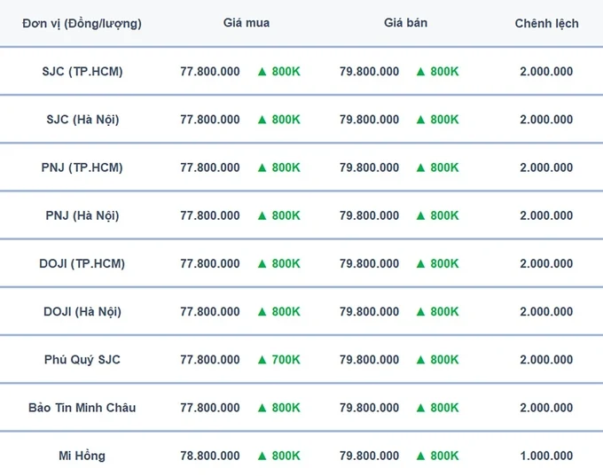Click PNJ (TP.HCM) buy price 77.800.000
The height and width of the screenshot is (476, 603).
tap(210, 168)
